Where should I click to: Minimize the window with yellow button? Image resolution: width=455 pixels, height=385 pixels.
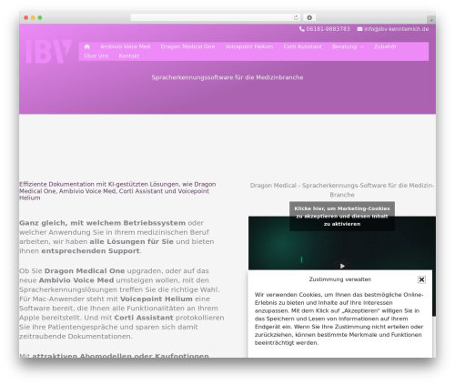point(33,18)
